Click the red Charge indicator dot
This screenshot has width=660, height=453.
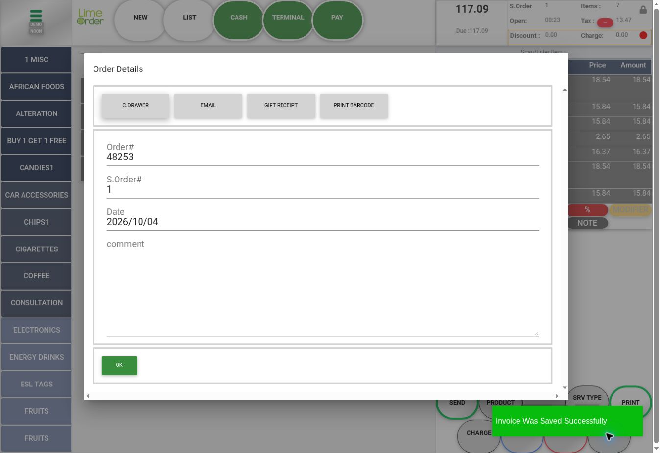pyautogui.click(x=643, y=35)
